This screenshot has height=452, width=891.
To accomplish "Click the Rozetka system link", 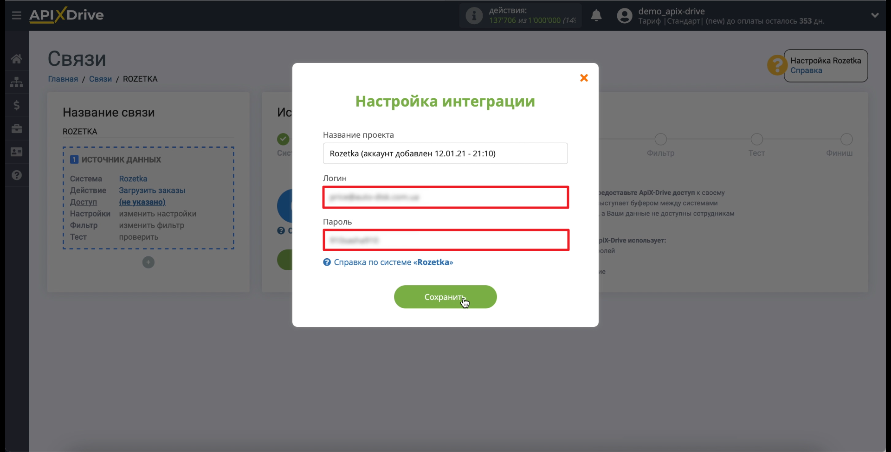I will click(x=133, y=178).
